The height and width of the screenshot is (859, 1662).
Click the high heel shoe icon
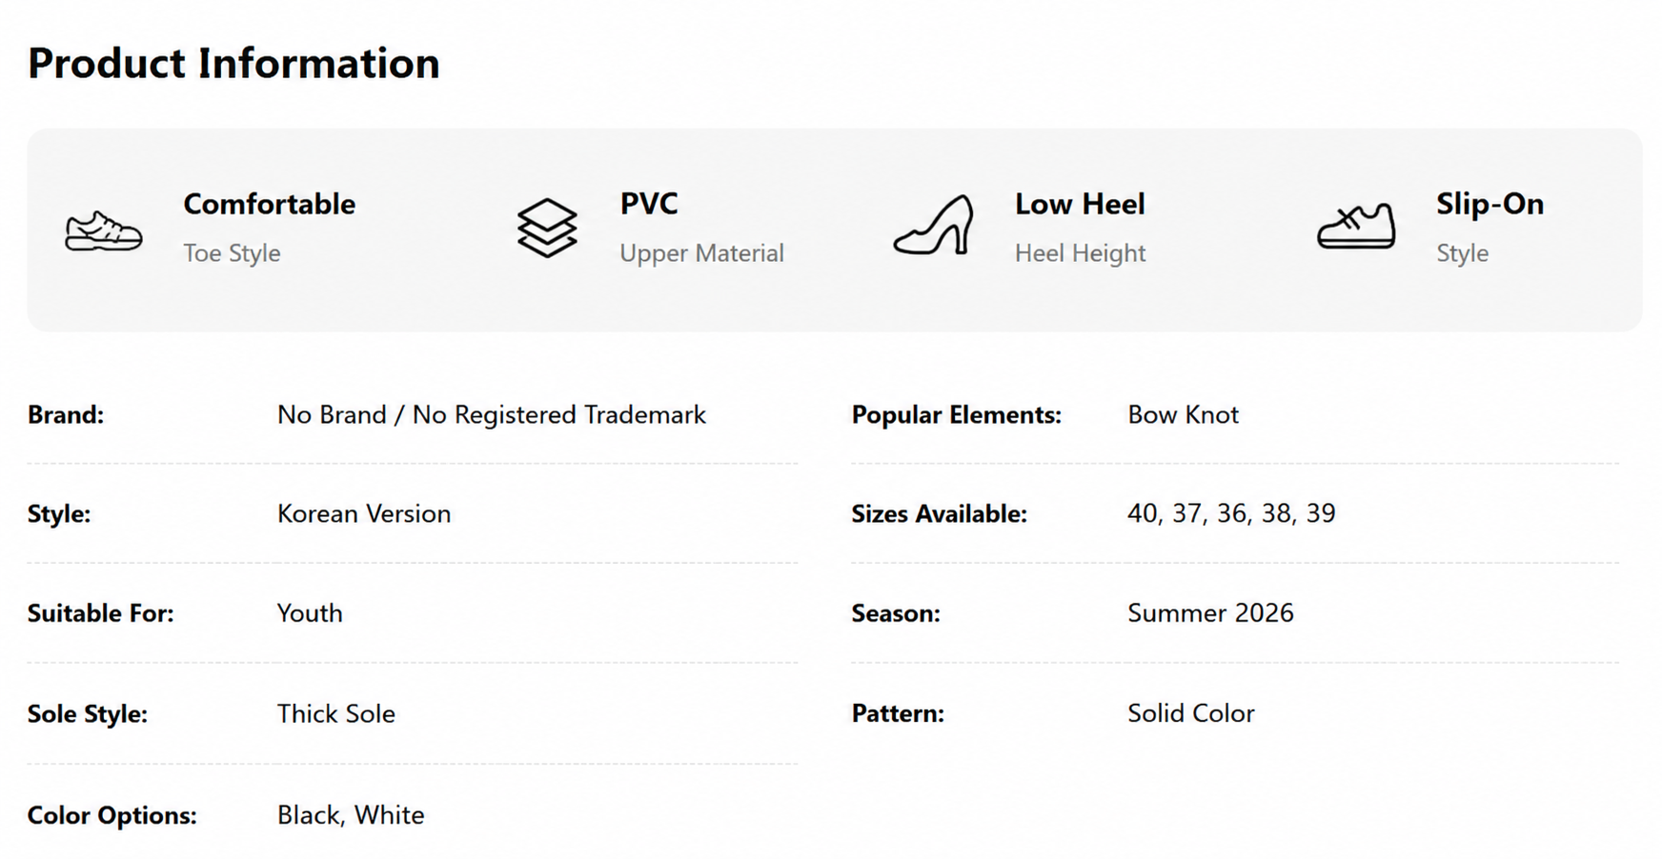coord(934,226)
